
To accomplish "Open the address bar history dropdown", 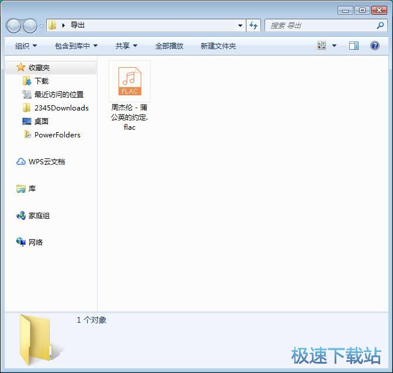I will pos(240,25).
